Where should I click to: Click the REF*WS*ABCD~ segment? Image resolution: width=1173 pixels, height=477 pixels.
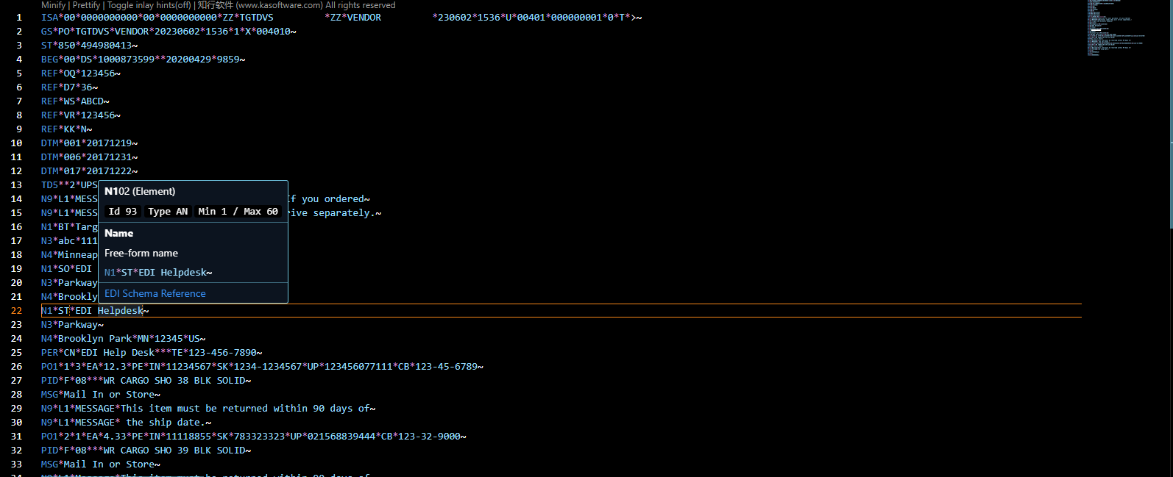point(75,101)
